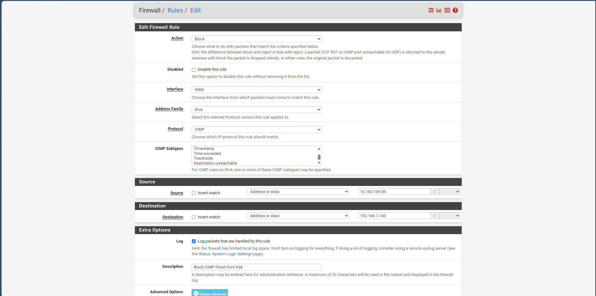Viewport: 596px width, 296px height.
Task: Open the red help question-mark icon
Action: click(455, 10)
